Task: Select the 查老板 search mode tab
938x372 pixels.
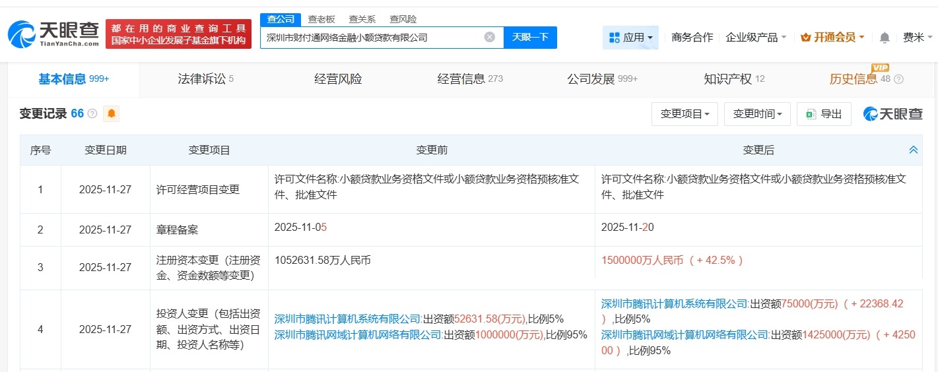Action: click(321, 19)
